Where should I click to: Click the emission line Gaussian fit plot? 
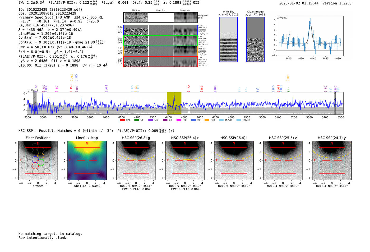[310, 36]
